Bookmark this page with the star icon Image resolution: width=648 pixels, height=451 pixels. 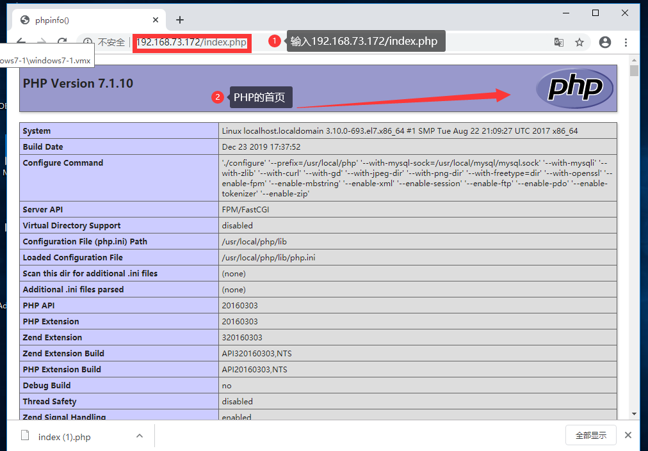click(579, 42)
